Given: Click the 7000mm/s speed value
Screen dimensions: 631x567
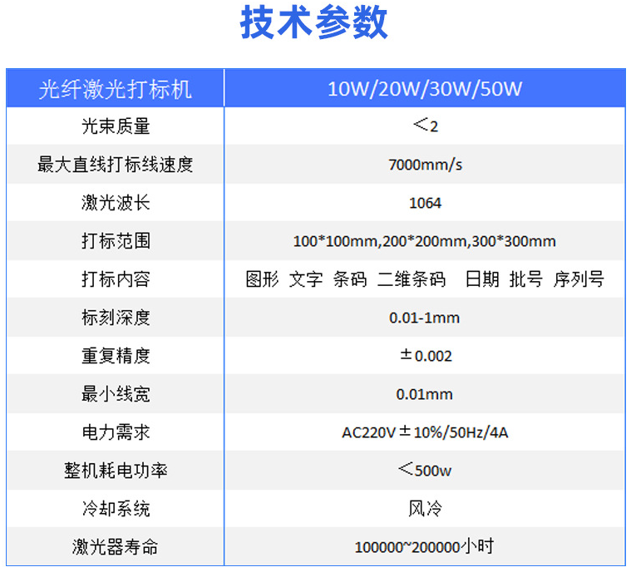Looking at the screenshot, I should tap(424, 165).
